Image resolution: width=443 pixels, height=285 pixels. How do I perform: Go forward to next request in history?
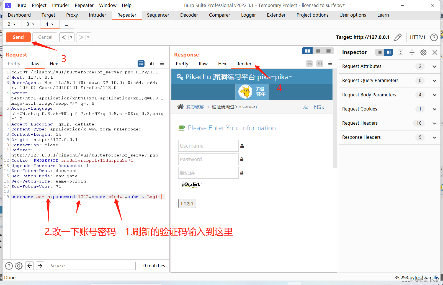tap(81, 37)
